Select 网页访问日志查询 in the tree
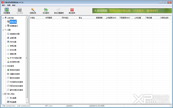 click(x=16, y=86)
